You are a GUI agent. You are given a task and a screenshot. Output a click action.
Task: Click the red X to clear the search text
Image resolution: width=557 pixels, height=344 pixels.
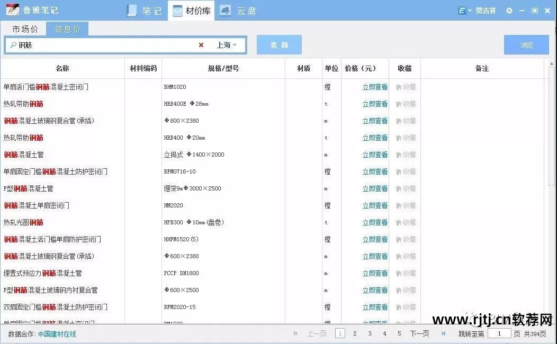201,46
